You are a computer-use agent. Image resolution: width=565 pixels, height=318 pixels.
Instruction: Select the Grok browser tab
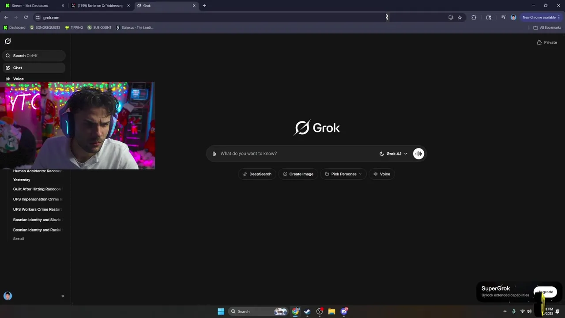(166, 6)
